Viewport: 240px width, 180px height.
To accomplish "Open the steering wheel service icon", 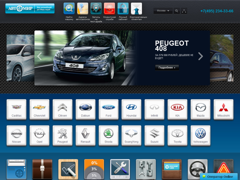I will tap(198, 170).
